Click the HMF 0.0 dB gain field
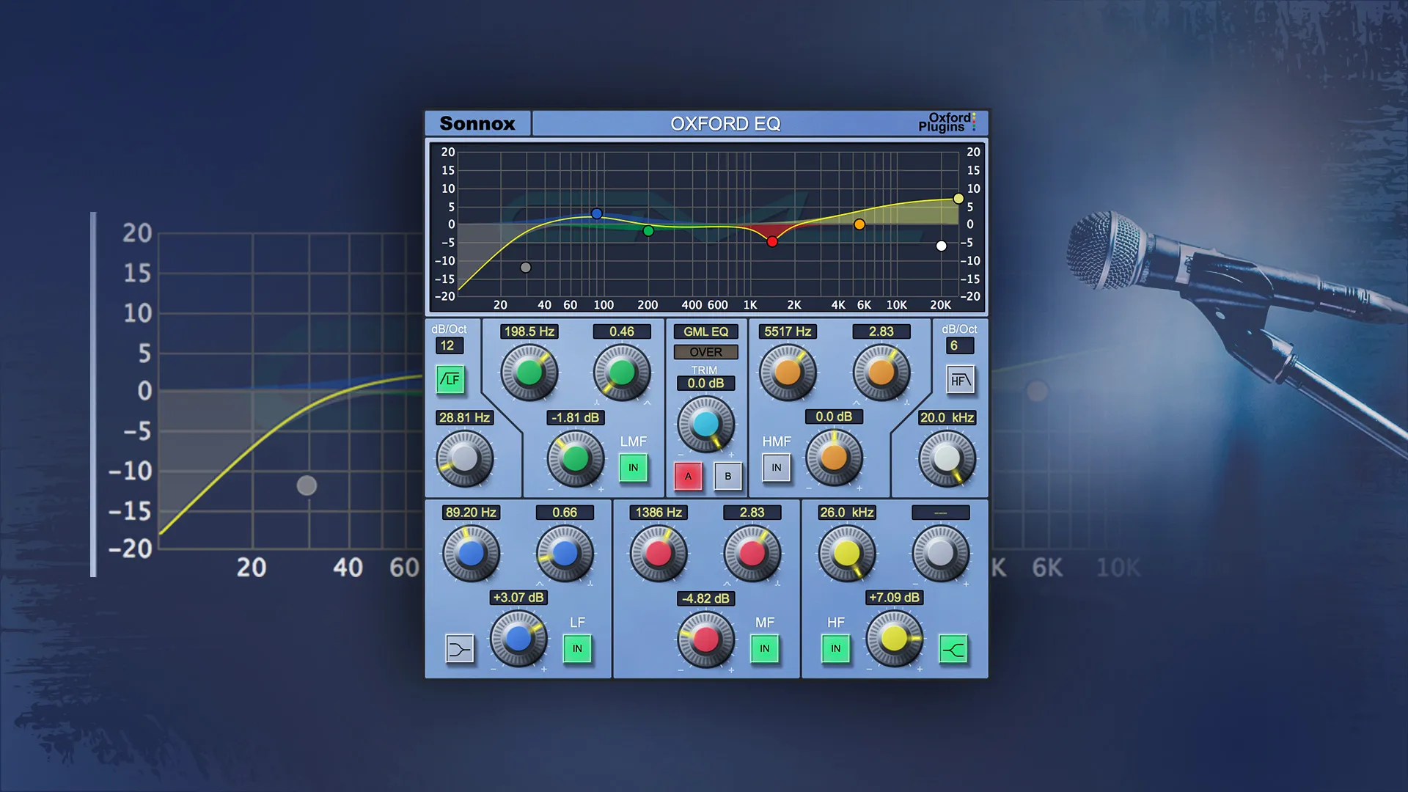This screenshot has height=792, width=1408. [x=834, y=417]
